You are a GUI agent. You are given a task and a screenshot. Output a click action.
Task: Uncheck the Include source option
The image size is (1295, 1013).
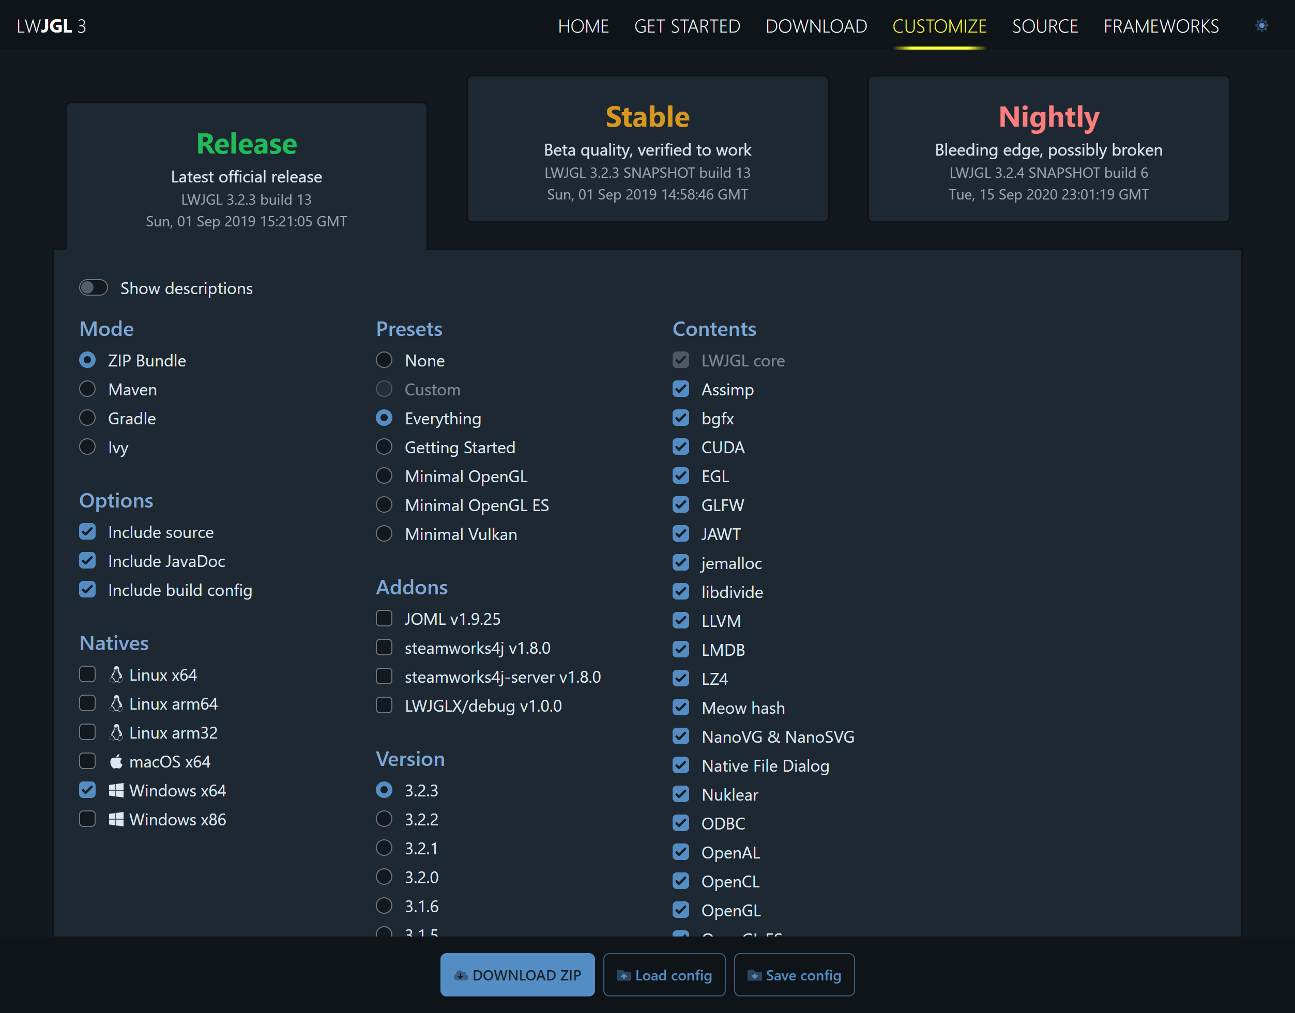coord(87,531)
